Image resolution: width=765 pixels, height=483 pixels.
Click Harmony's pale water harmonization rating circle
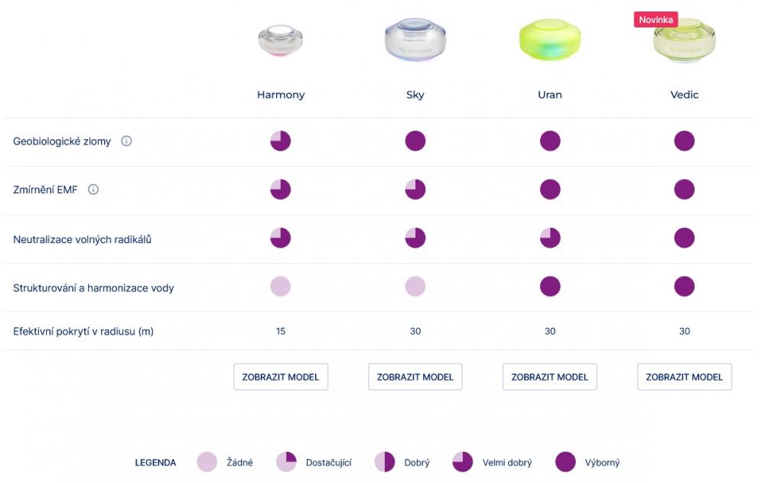pyautogui.click(x=281, y=286)
